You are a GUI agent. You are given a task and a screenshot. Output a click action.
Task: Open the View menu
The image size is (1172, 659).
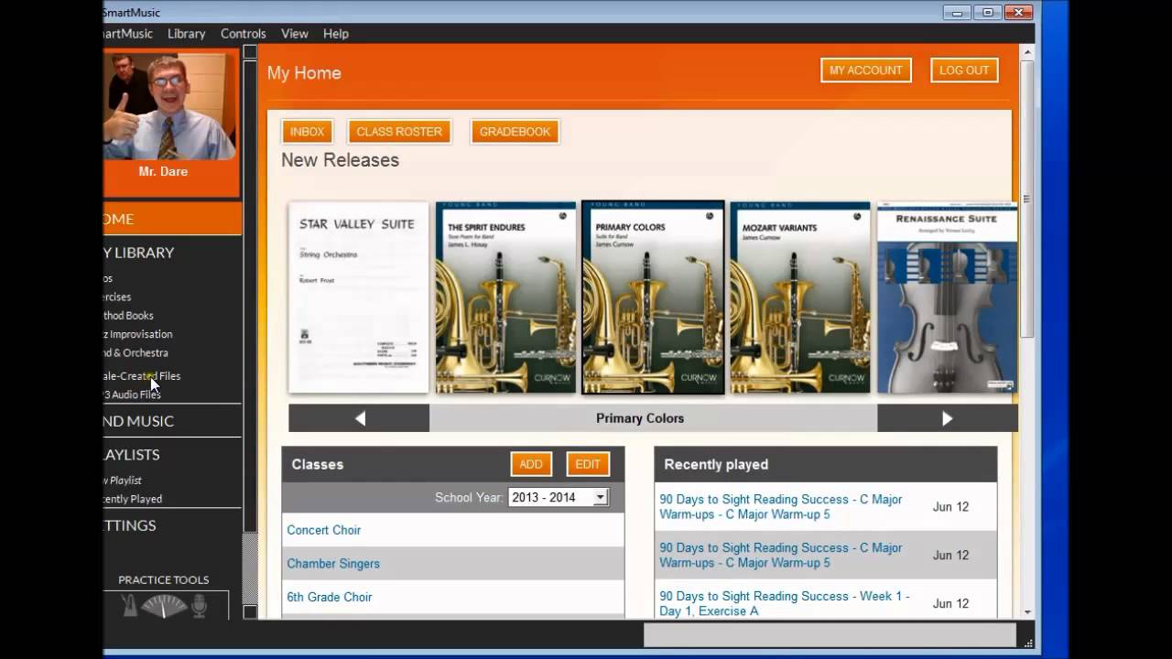pos(294,33)
